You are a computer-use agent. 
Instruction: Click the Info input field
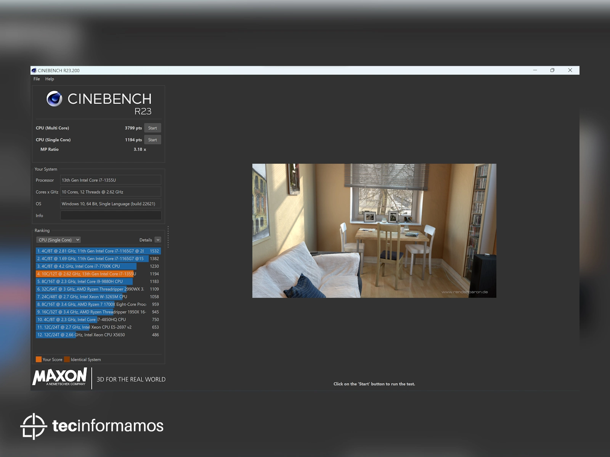111,216
